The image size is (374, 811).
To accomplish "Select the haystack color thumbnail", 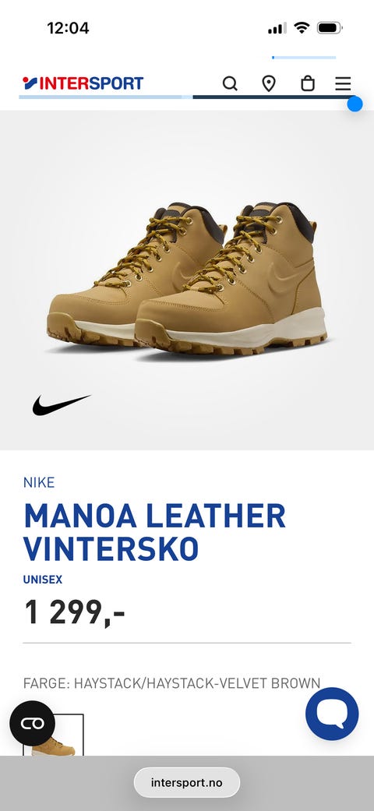I will pyautogui.click(x=53, y=735).
